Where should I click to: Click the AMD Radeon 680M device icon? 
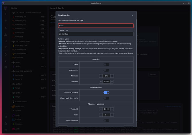coord(13,42)
